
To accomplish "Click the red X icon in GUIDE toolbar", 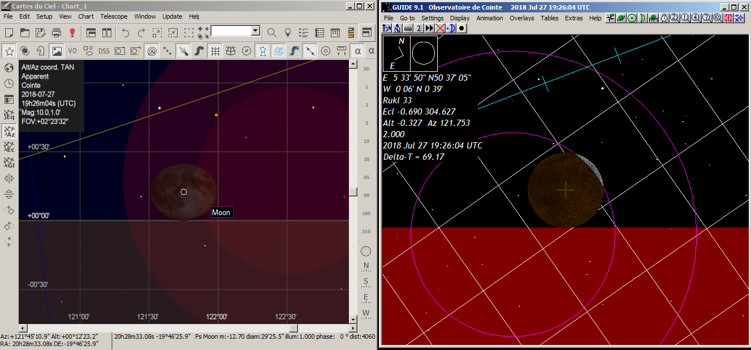I will (440, 28).
